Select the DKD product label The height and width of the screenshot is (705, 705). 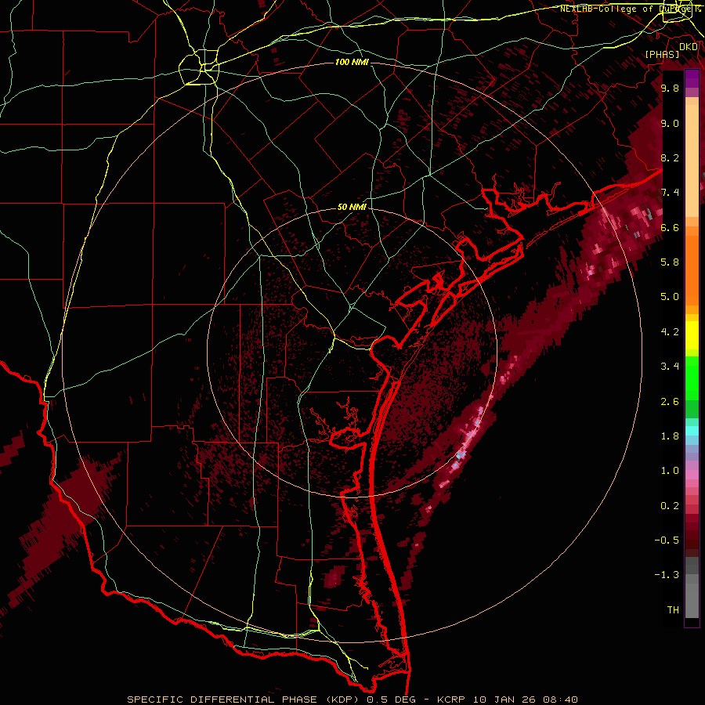(689, 46)
